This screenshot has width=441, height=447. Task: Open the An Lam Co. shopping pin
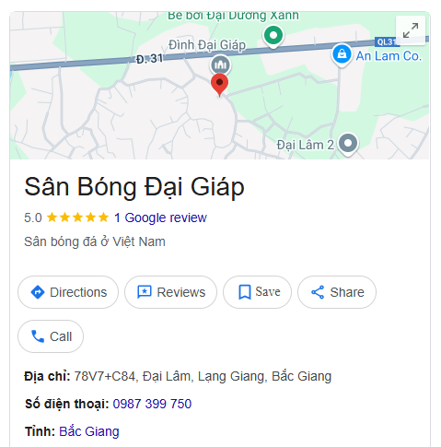coord(342,55)
